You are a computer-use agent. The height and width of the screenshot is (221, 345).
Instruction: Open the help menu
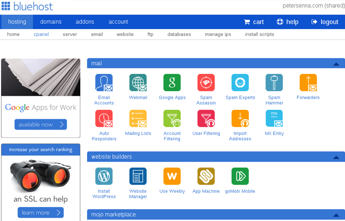pyautogui.click(x=288, y=22)
